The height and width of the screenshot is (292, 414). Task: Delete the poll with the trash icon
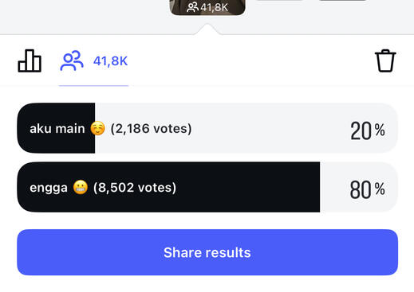tap(385, 60)
